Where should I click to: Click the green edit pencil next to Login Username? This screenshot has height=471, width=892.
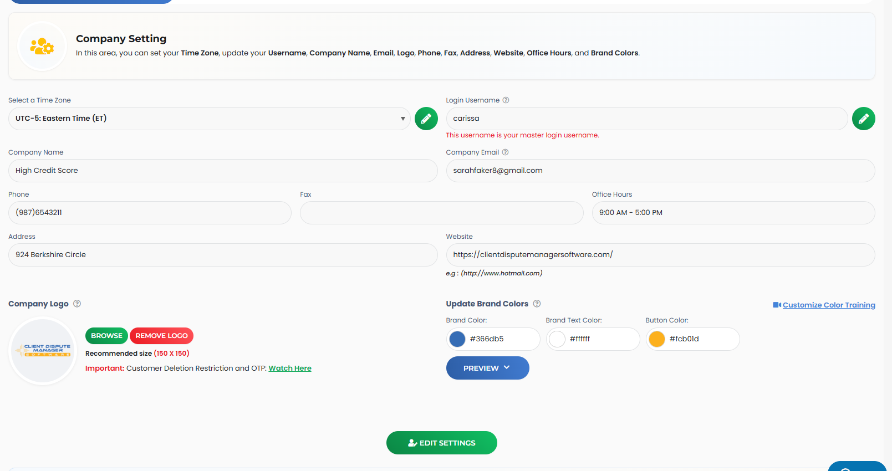click(x=863, y=119)
